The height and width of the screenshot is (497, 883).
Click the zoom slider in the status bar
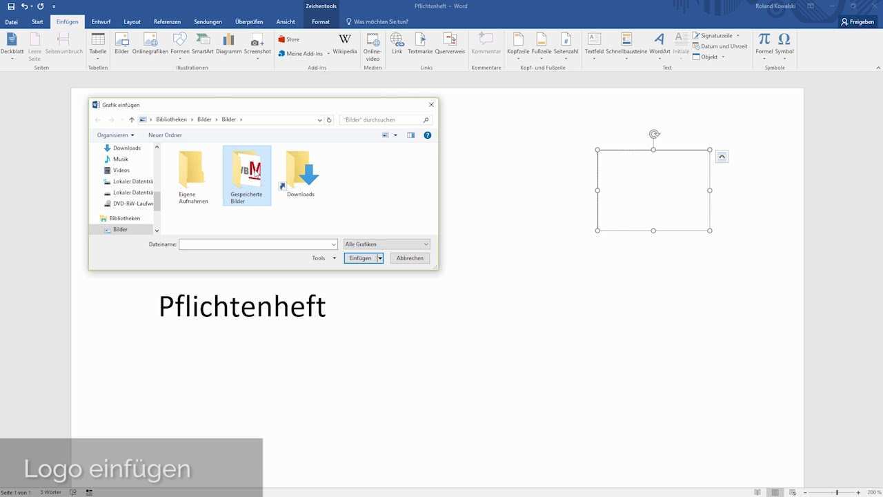click(837, 492)
